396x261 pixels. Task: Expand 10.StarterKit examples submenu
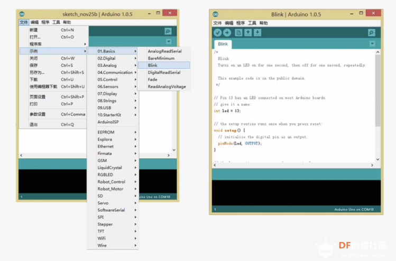click(x=113, y=115)
